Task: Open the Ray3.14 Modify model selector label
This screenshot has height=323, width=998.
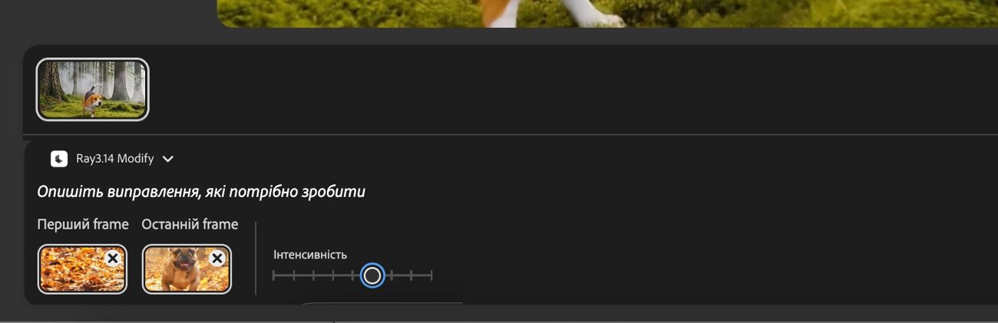Action: coord(114,159)
